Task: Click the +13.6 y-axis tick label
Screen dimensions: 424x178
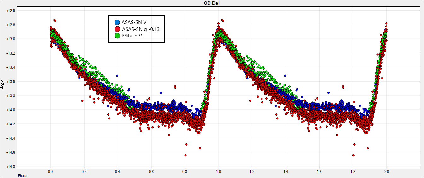Action: [10, 82]
